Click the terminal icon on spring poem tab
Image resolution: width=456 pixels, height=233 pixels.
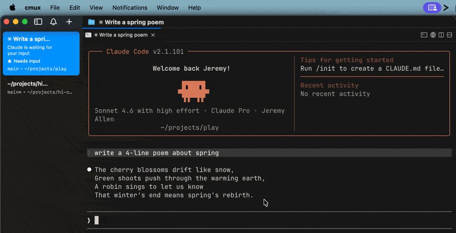click(x=88, y=35)
